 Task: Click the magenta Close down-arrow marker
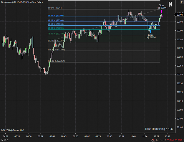[161, 11]
